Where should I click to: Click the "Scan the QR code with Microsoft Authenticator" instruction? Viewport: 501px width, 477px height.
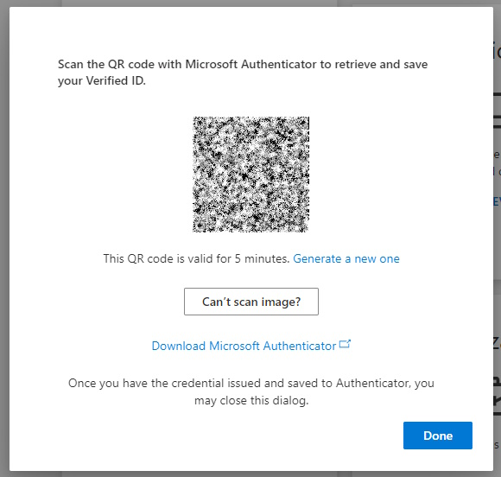pyautogui.click(x=243, y=73)
